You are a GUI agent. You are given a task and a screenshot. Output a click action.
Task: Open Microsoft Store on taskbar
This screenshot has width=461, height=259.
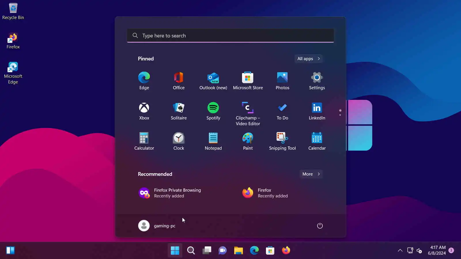(x=270, y=250)
